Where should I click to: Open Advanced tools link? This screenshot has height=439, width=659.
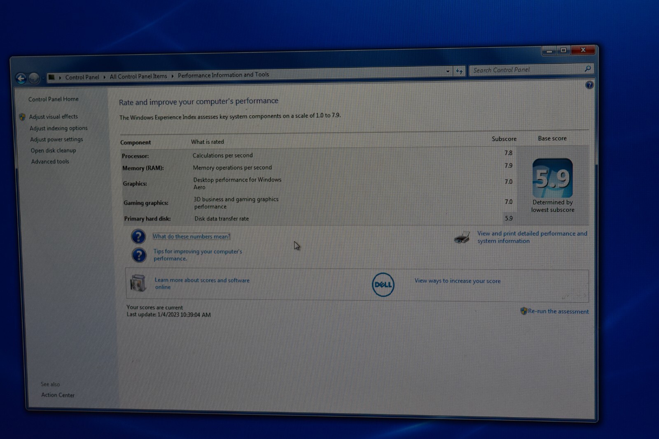click(50, 162)
